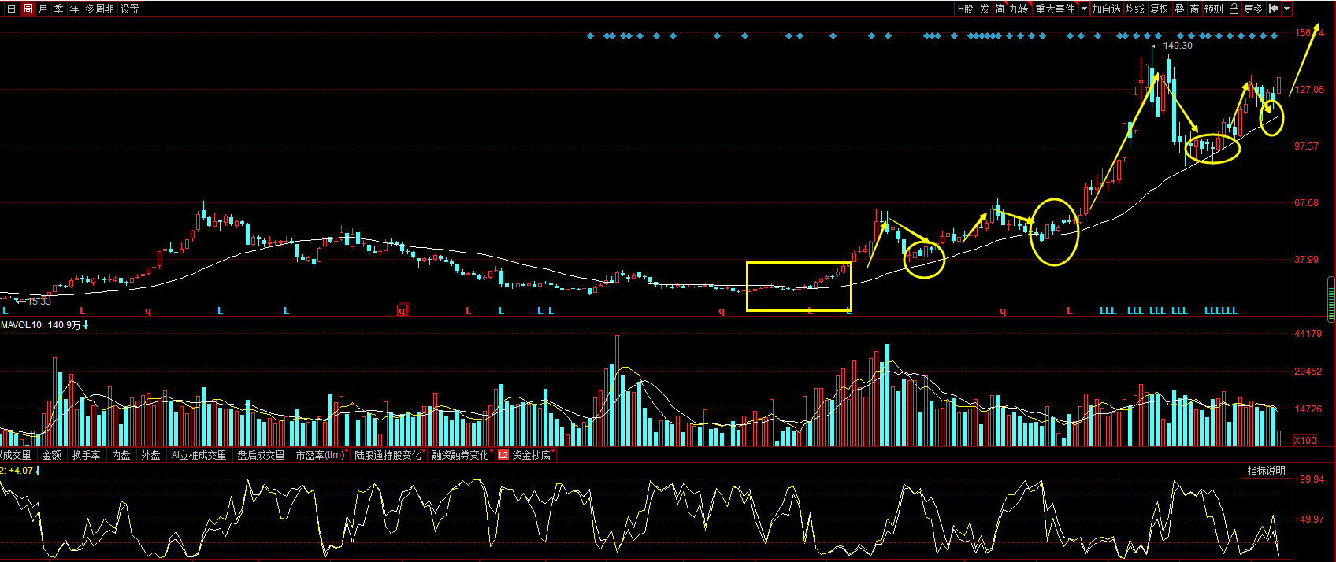Select the 外盘 indicator tab

[x=150, y=455]
